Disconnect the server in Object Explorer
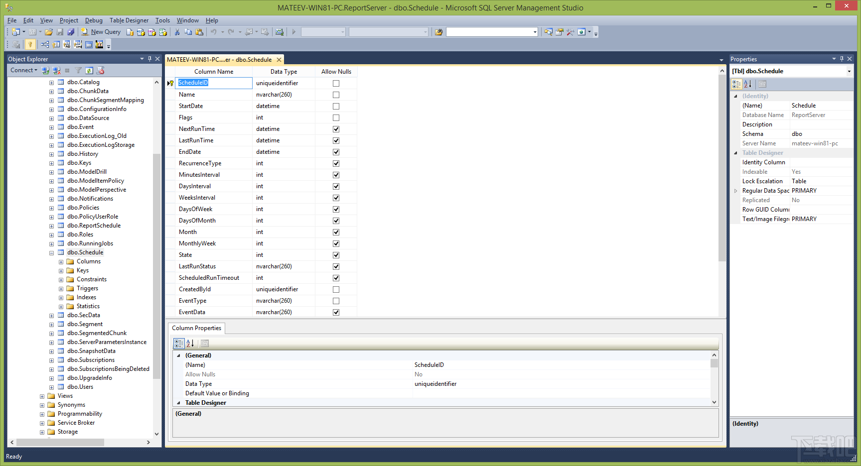Viewport: 861px width, 466px height. [x=56, y=70]
